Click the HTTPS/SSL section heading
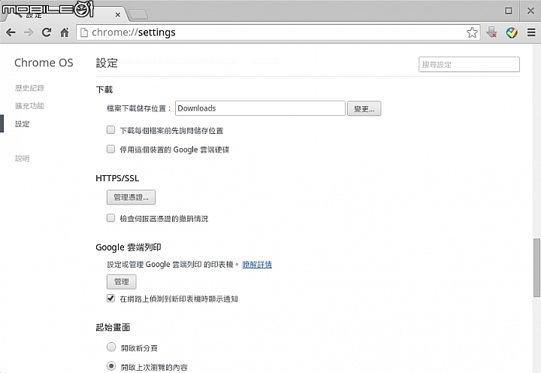Image resolution: width=541 pixels, height=373 pixels. click(117, 178)
